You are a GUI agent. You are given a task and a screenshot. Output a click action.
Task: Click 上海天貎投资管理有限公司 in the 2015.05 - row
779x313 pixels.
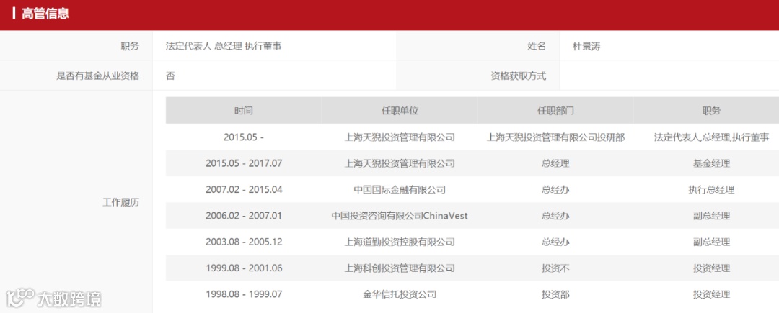tap(400, 137)
